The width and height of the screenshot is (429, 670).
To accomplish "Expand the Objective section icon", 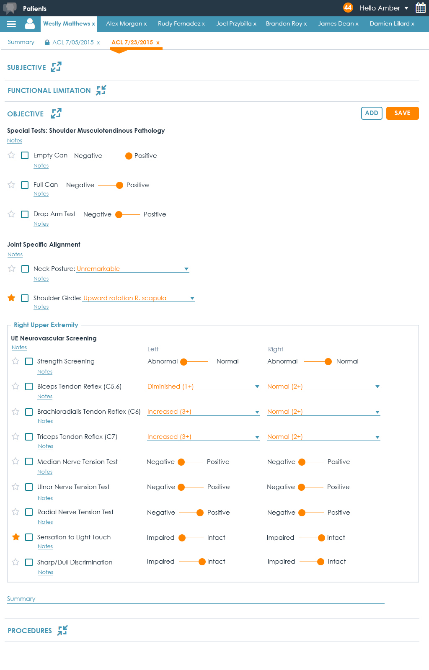I will click(x=56, y=113).
